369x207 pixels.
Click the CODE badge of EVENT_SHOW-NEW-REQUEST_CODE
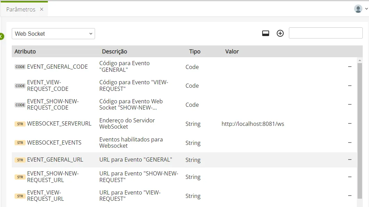(20, 105)
